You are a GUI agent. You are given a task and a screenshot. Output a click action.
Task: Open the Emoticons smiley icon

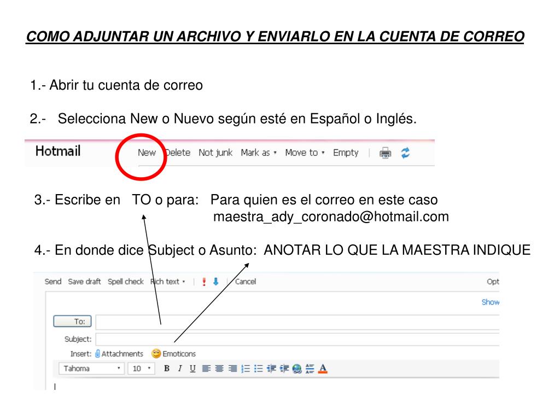[156, 354]
